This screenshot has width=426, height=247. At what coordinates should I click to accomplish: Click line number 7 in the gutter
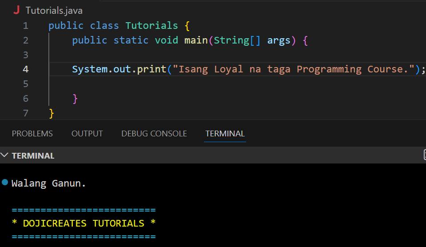25,113
